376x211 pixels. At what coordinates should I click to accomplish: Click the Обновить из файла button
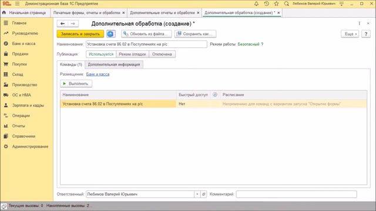tap(146, 34)
